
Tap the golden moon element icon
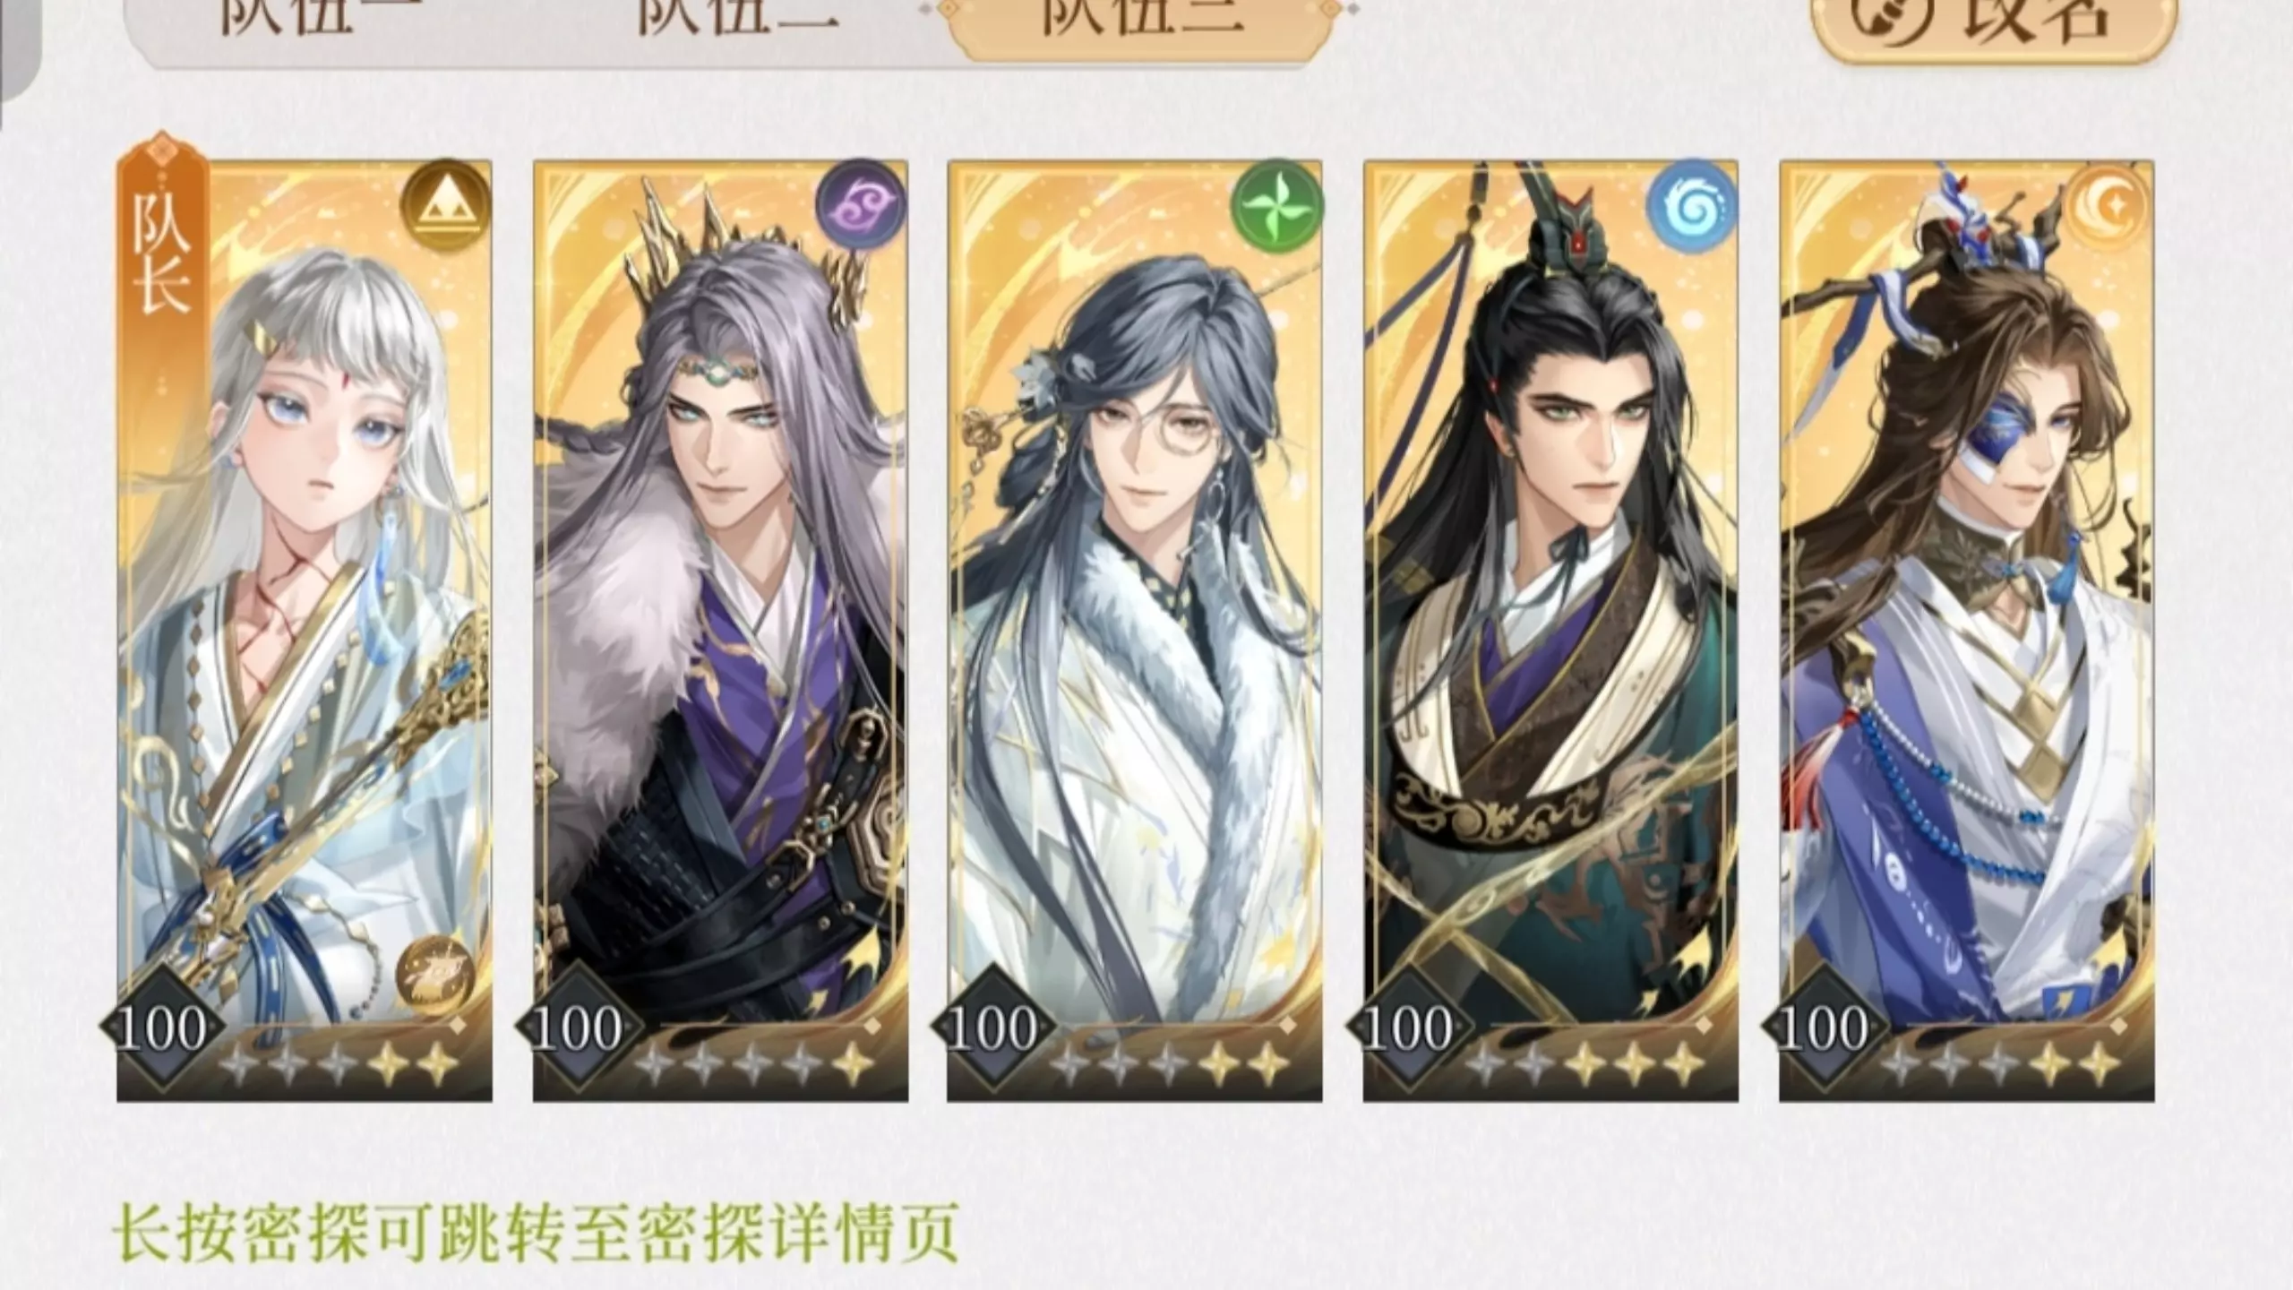coord(2107,203)
